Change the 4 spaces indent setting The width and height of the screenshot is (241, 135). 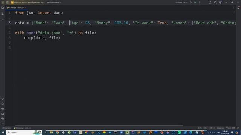(x=220, y=128)
